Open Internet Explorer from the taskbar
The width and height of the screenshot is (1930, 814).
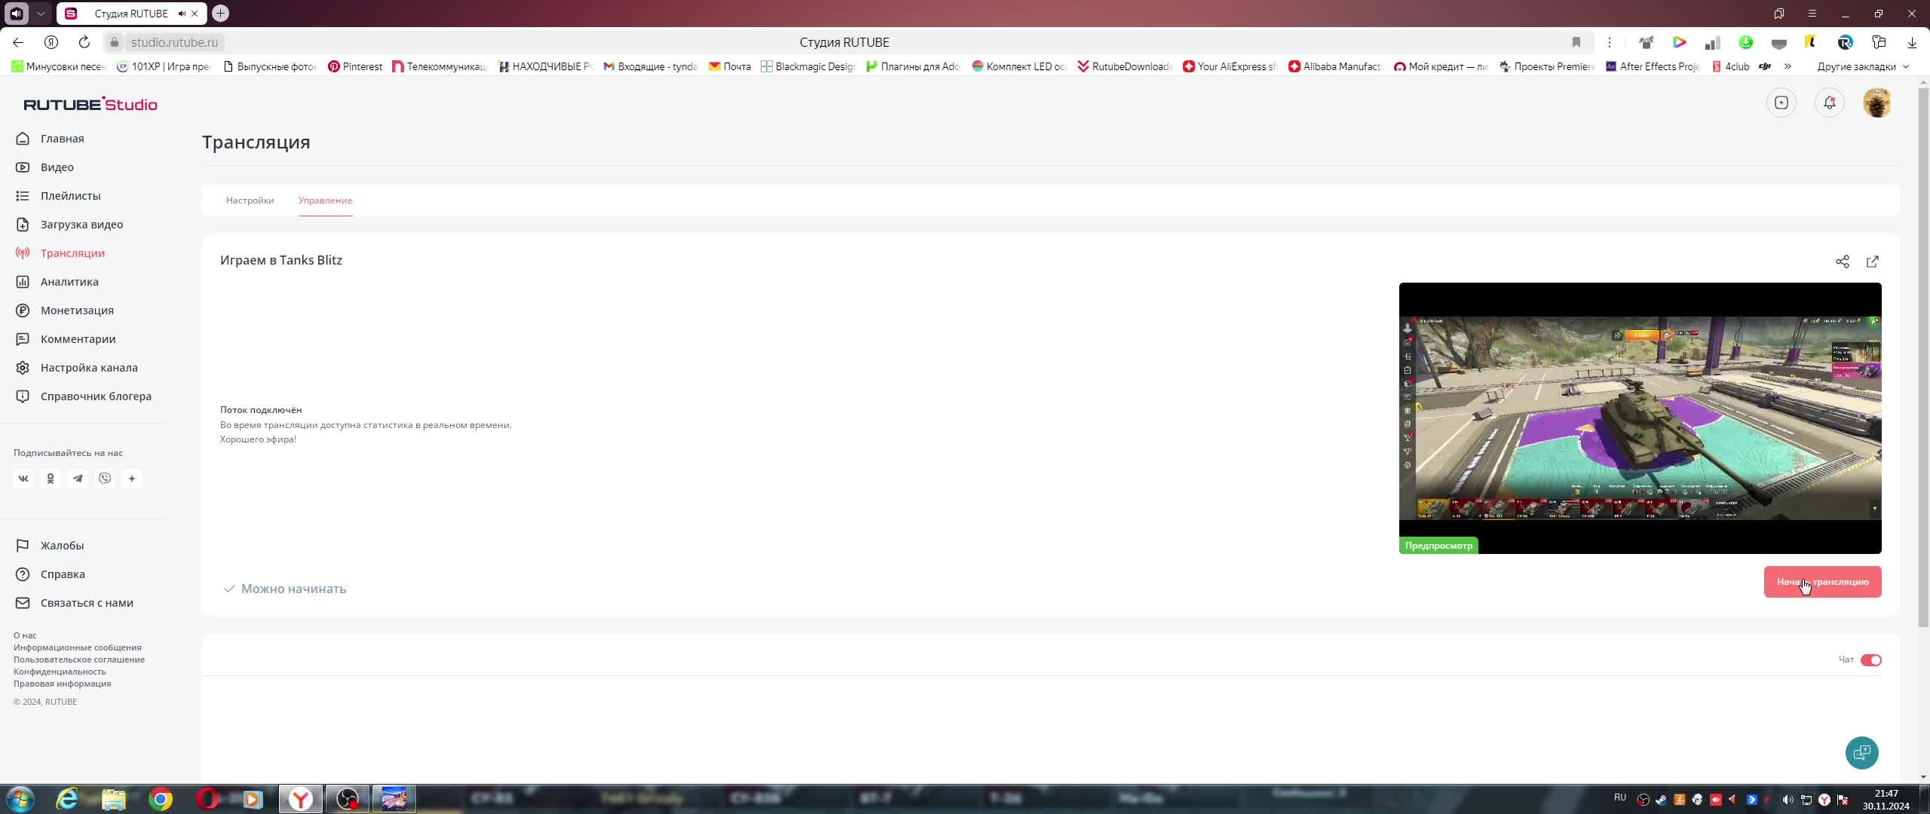coord(67,799)
